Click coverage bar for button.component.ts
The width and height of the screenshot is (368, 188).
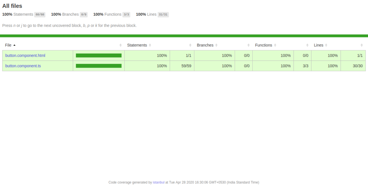(98, 66)
